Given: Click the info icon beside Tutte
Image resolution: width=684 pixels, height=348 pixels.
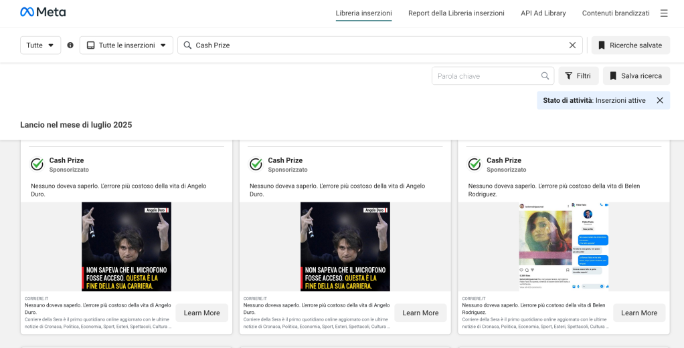Looking at the screenshot, I should pos(70,45).
